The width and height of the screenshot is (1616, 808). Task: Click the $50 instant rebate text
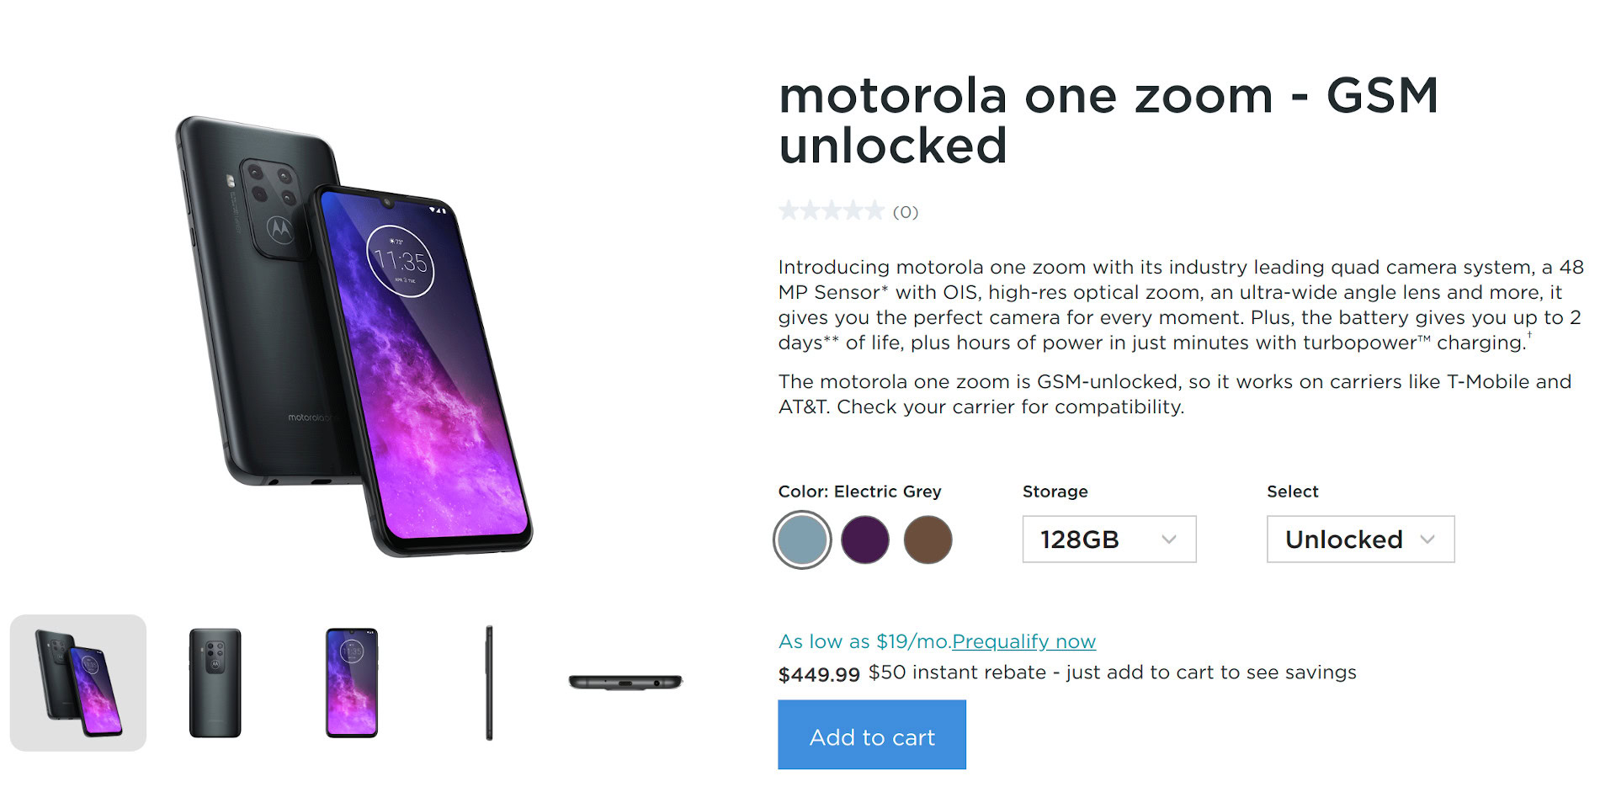coord(1112,672)
